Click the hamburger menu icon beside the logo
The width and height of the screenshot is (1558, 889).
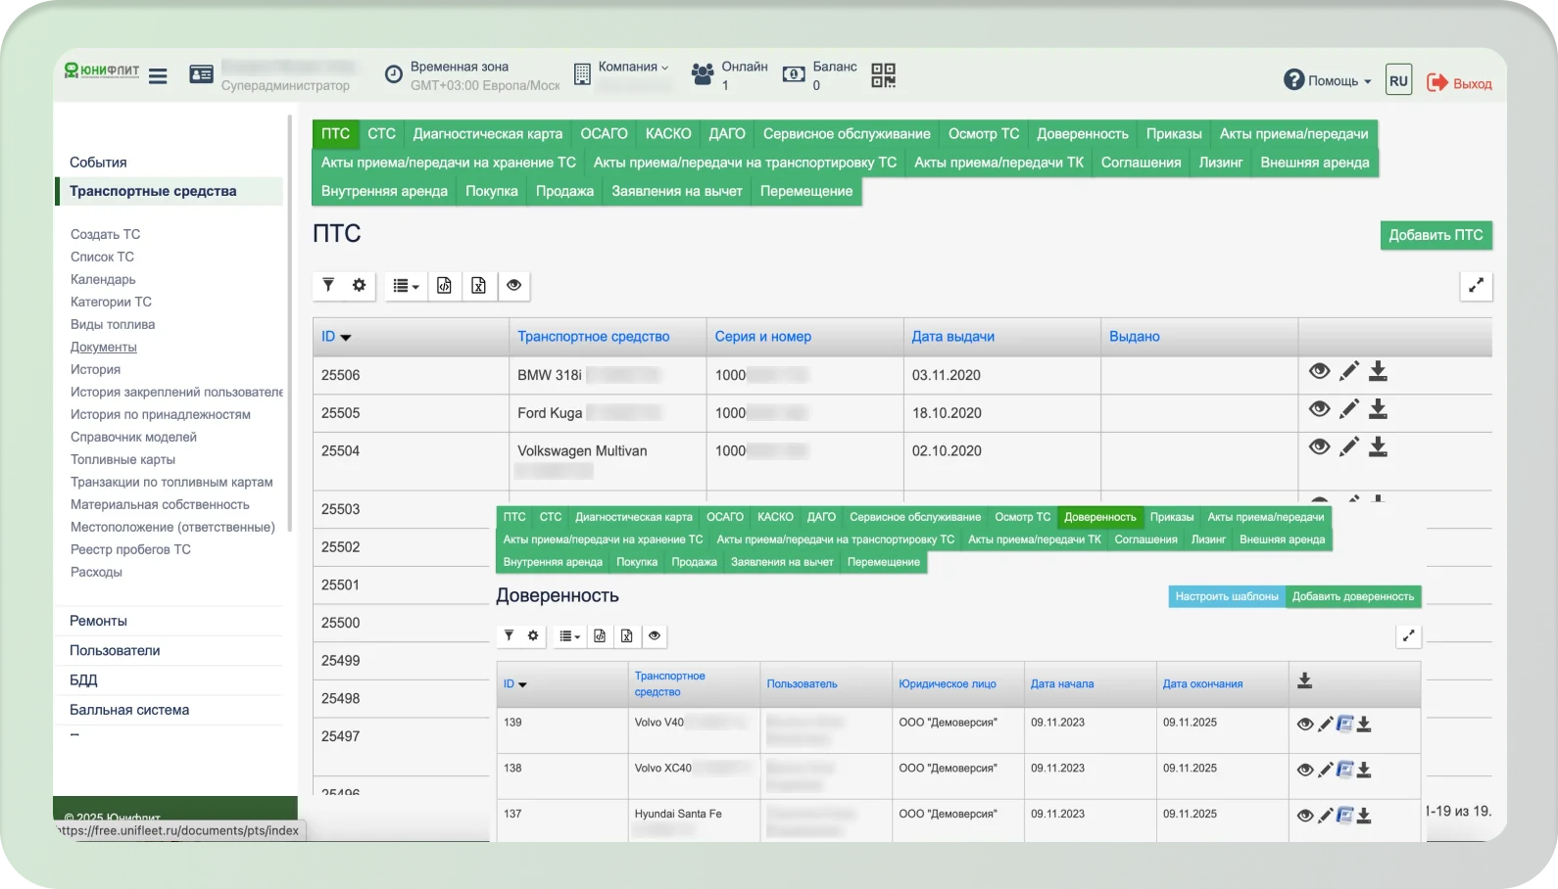pyautogui.click(x=158, y=76)
